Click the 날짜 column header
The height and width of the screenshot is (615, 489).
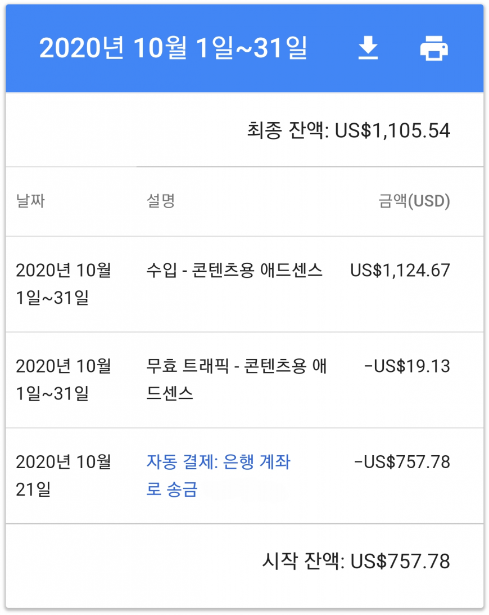click(30, 201)
